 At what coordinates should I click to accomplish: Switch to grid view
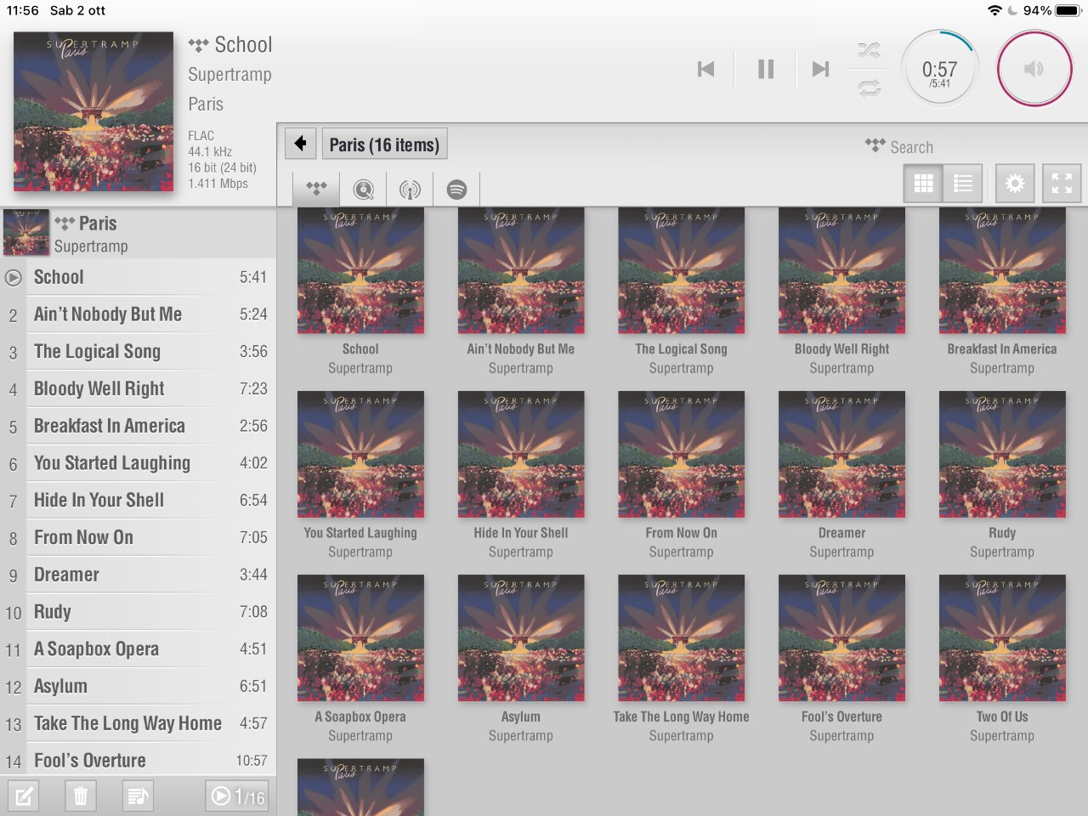point(923,183)
